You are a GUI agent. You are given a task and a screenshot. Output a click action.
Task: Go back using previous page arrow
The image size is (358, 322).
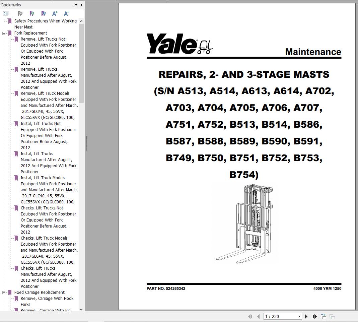[258, 316]
